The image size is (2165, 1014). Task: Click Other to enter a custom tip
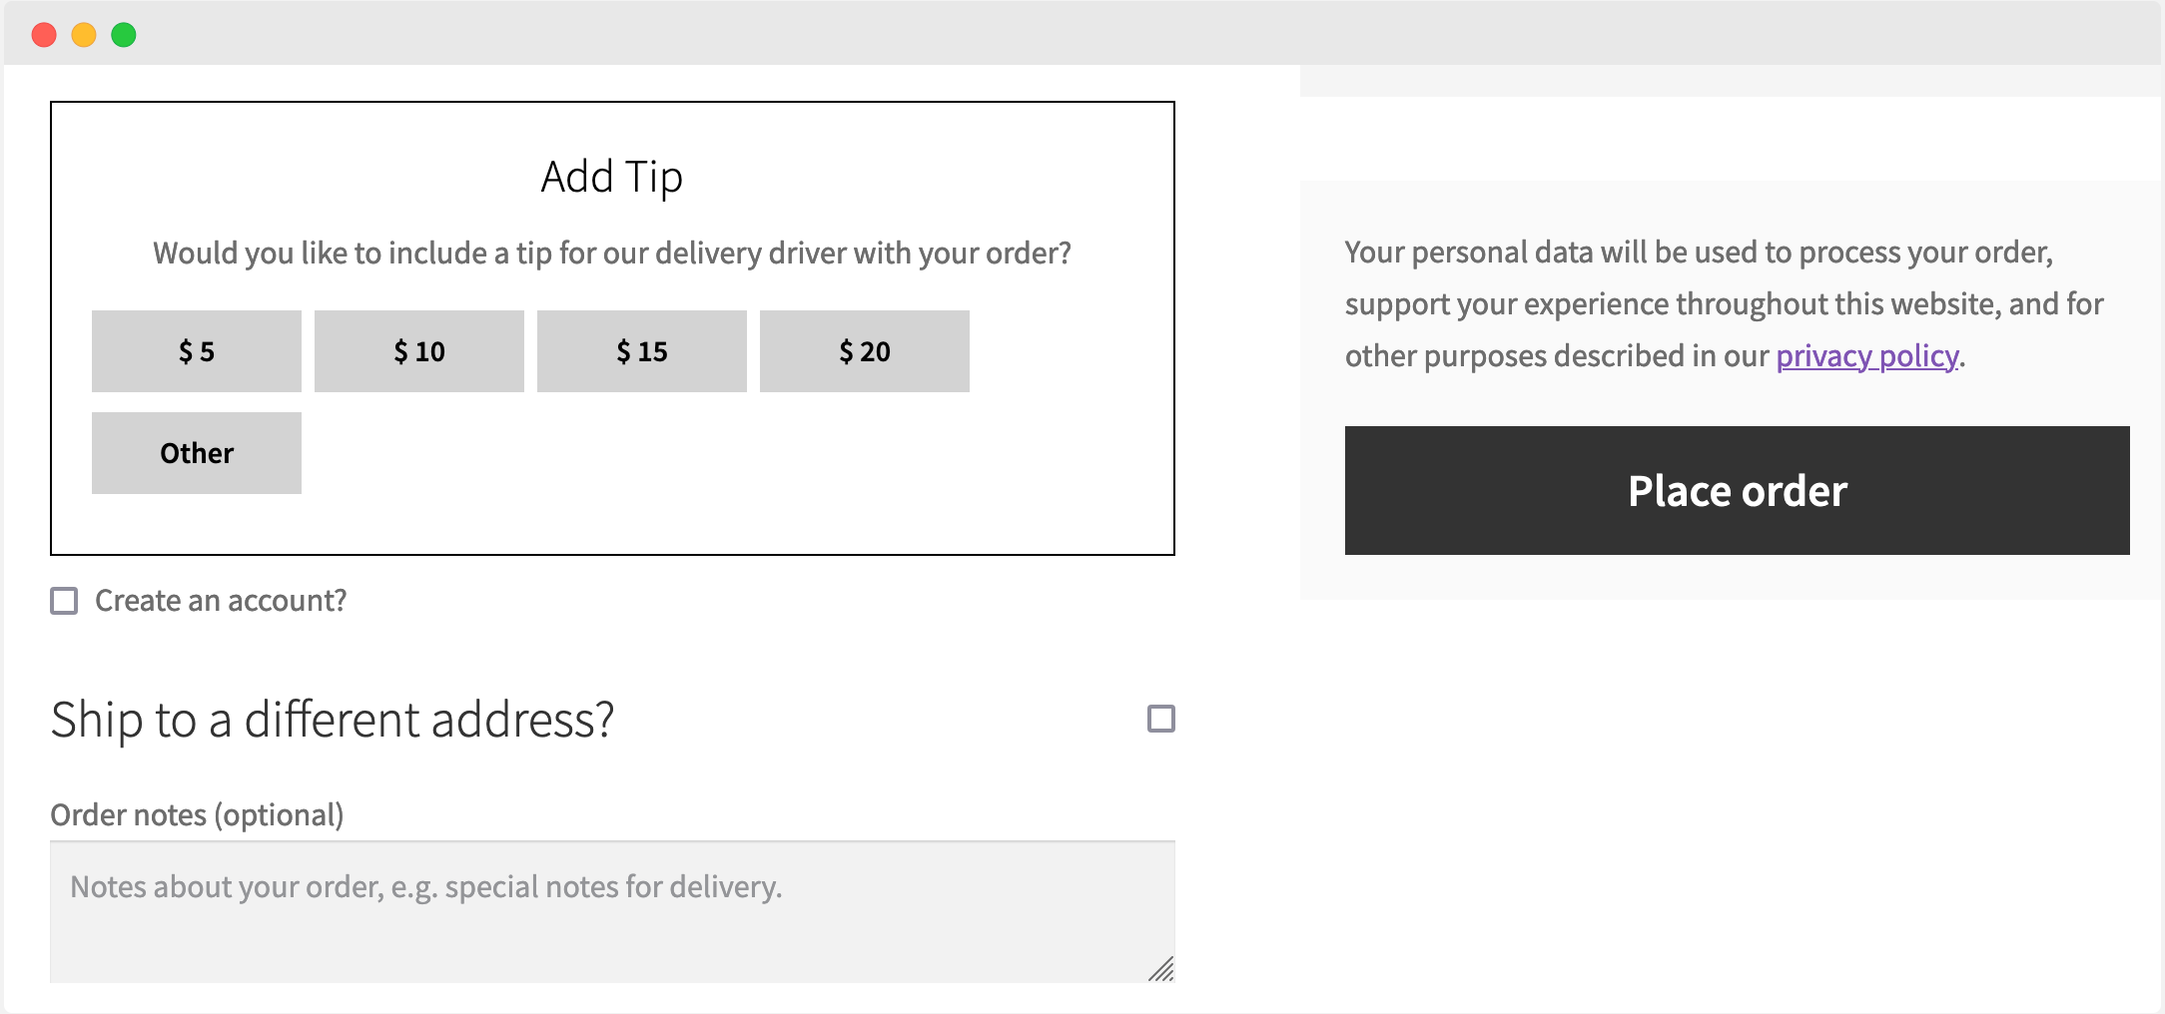pyautogui.click(x=196, y=453)
